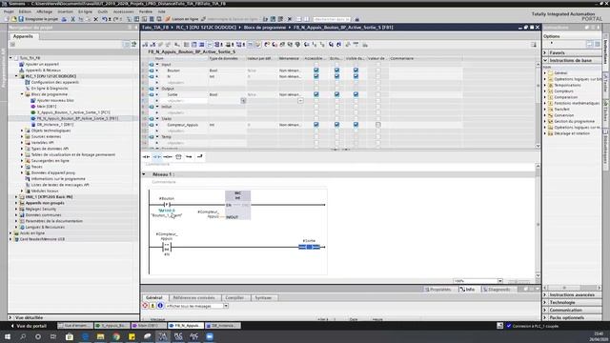Open the TIA Portal taskbar icon
Screen dimensions: 610x343
click(163, 336)
